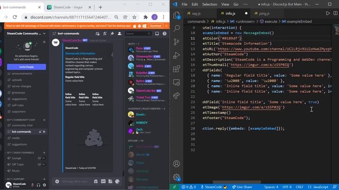Click Discord search field
The width and height of the screenshot is (339, 190).
click(138, 34)
